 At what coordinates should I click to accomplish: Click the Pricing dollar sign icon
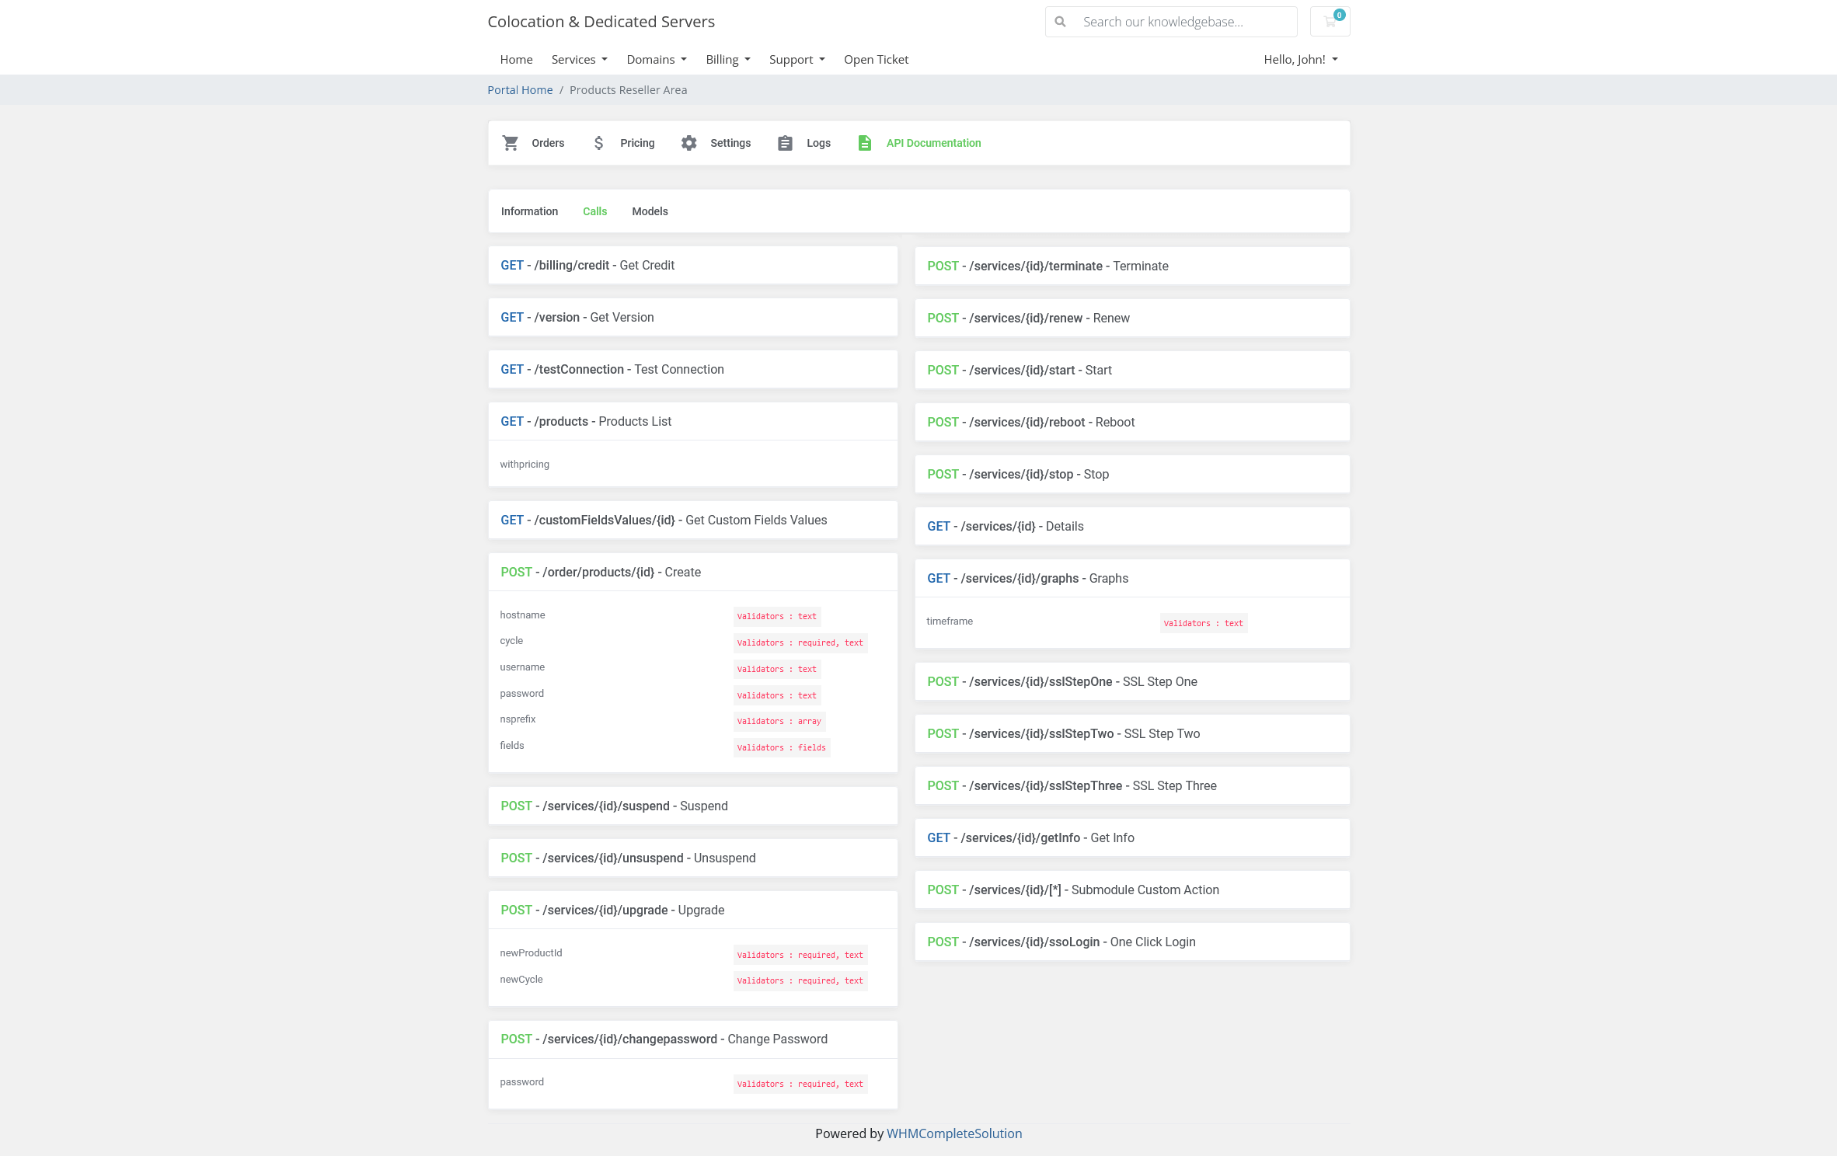[x=598, y=142]
